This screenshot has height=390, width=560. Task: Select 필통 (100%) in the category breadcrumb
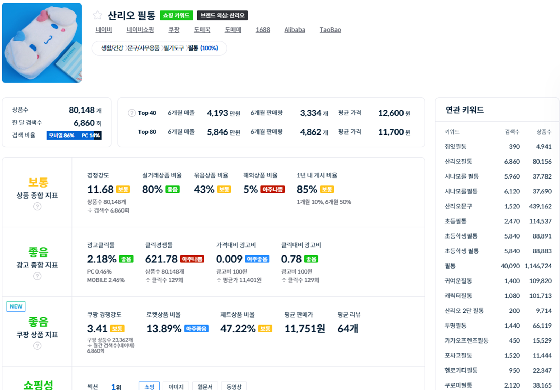pyautogui.click(x=203, y=48)
